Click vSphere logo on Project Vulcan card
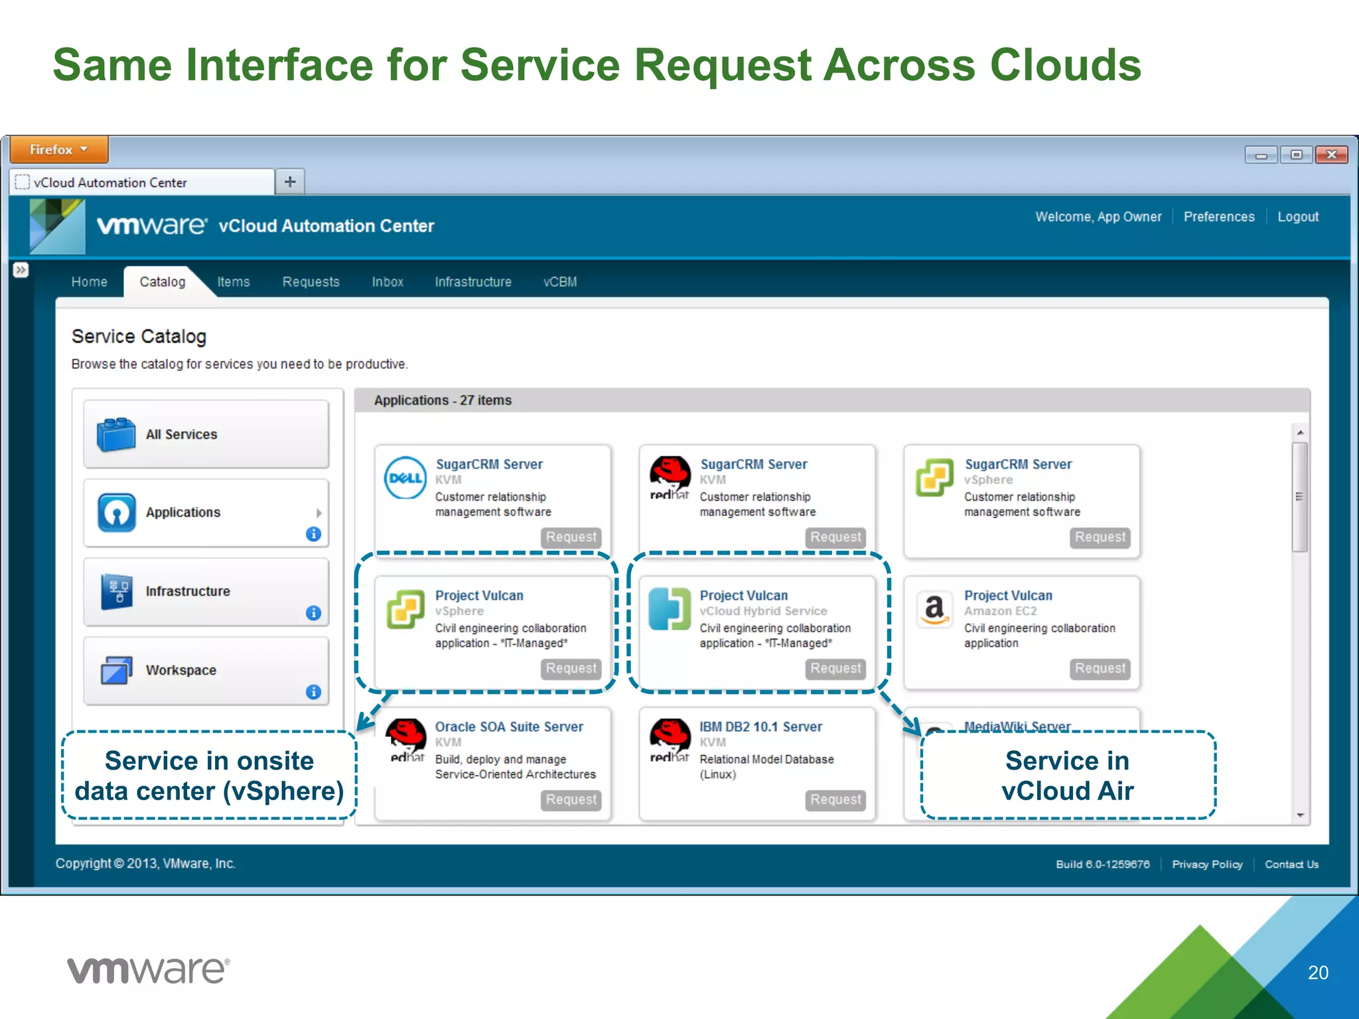Screen dimensions: 1359x1019 pyautogui.click(x=405, y=609)
